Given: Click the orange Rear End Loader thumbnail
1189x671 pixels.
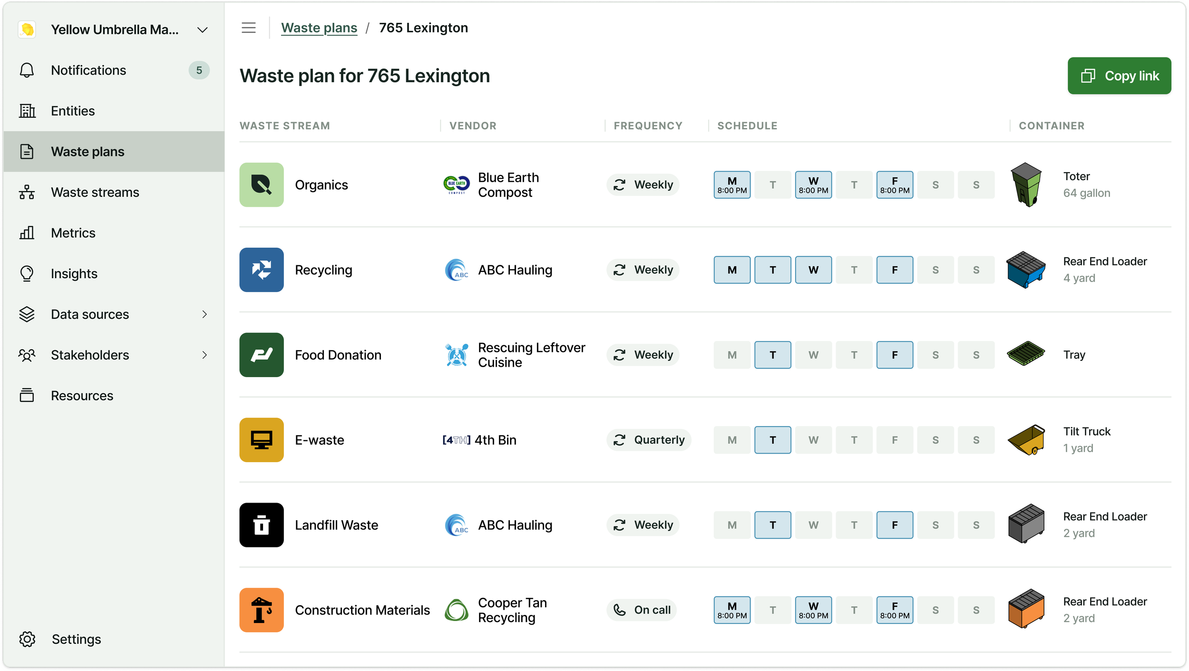Looking at the screenshot, I should [1026, 609].
